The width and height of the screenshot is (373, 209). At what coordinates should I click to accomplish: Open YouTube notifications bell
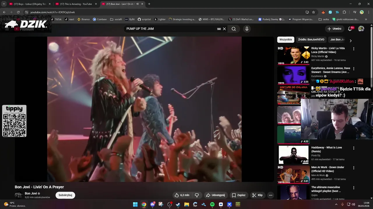[x=350, y=29]
